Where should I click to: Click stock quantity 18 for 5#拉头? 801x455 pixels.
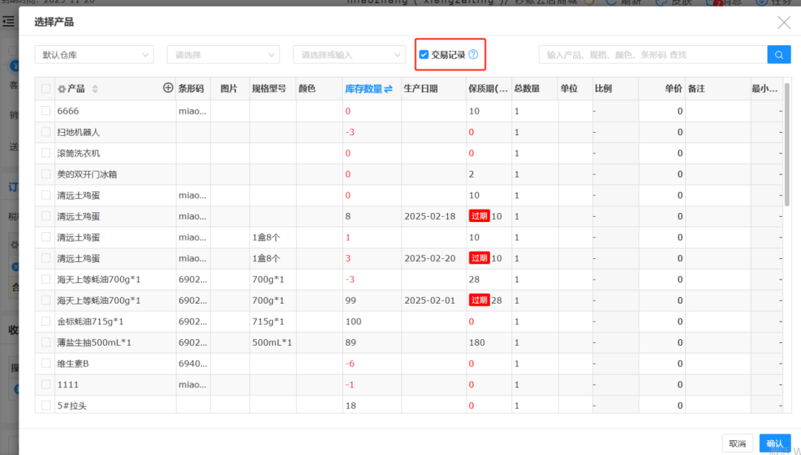coord(350,405)
